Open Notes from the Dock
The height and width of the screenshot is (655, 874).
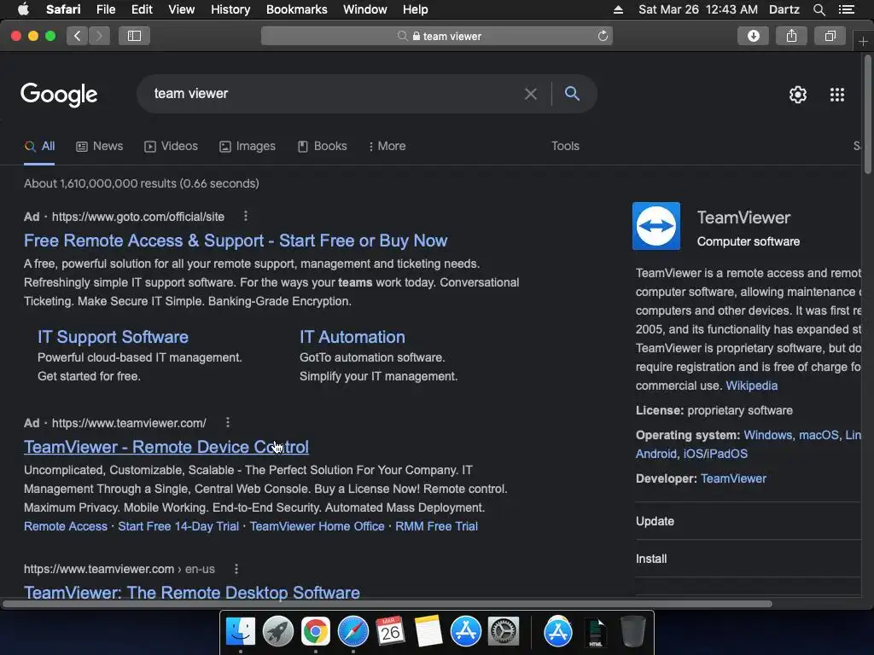[428, 631]
